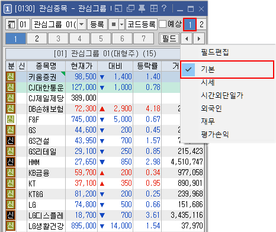Open help with the question mark icon
The image size is (276, 232).
[x=164, y=8]
